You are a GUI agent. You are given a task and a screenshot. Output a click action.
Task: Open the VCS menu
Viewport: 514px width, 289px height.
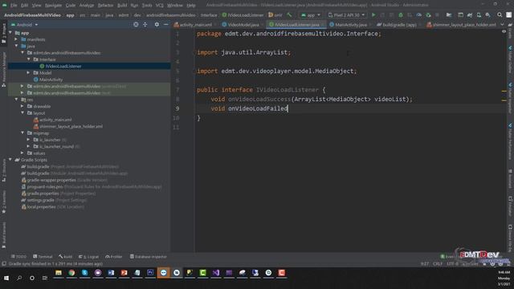(159, 6)
